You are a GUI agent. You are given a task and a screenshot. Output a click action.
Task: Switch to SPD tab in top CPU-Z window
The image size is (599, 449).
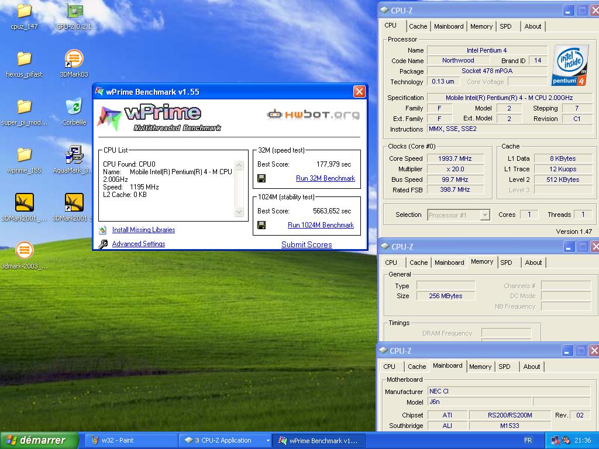point(505,26)
